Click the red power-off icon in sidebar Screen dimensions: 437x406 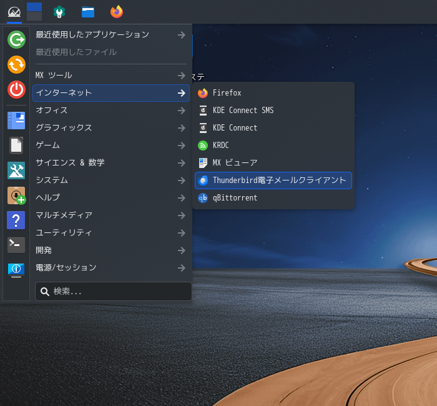pos(16,90)
